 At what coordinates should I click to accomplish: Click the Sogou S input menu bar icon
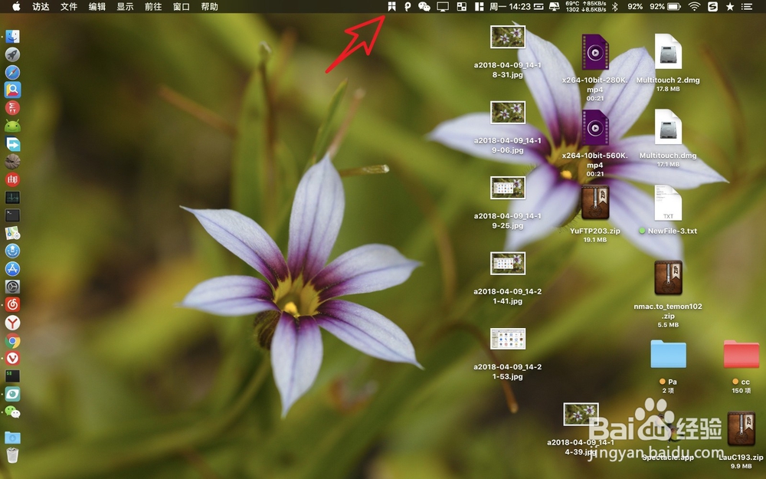pos(712,6)
